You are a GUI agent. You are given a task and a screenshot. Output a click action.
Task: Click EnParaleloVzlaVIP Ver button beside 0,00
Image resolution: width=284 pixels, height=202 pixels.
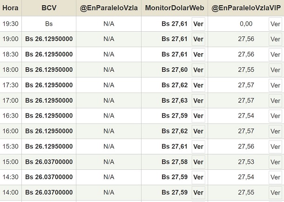pos(275,24)
